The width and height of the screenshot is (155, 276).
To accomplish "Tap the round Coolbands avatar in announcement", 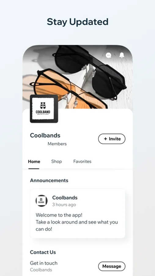I will pos(42,201).
